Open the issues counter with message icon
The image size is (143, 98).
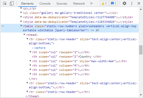pyautogui.click(x=113, y=3)
